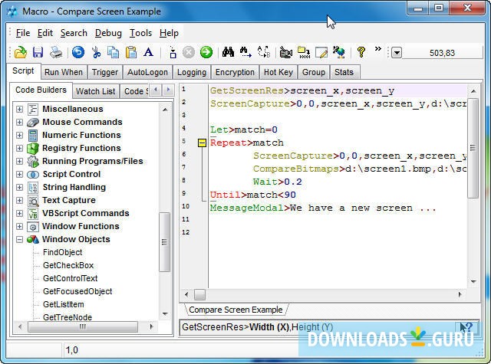The height and width of the screenshot is (364, 491).
Task: Go to the Group tab
Action: pos(314,72)
